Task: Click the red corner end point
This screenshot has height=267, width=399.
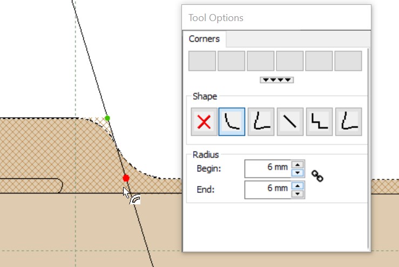Action: 126,178
